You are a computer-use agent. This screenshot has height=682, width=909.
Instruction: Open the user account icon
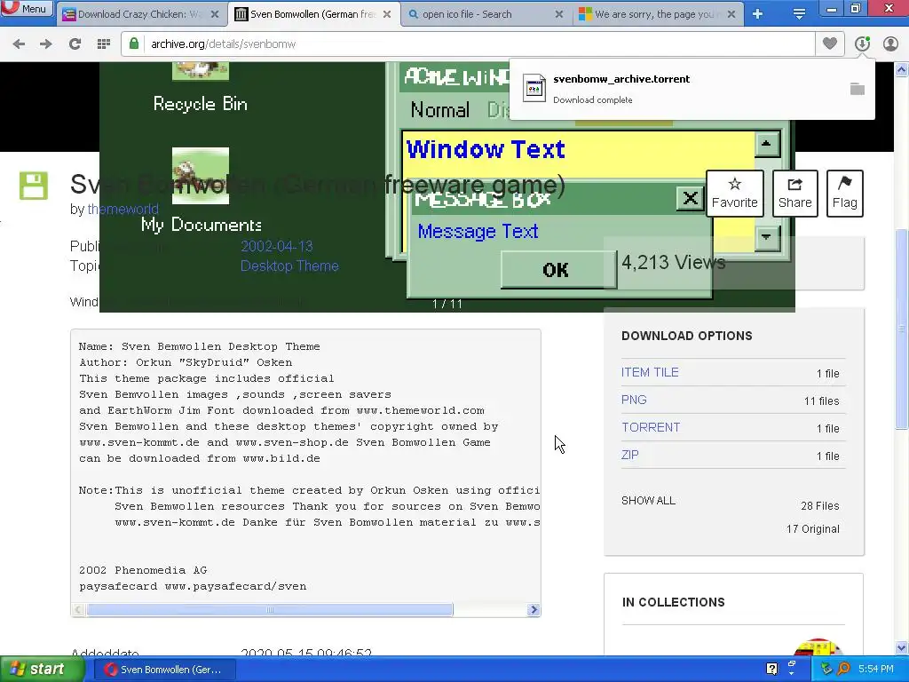(x=890, y=44)
